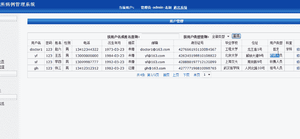Go to 首页 first page link

click(x=166, y=75)
